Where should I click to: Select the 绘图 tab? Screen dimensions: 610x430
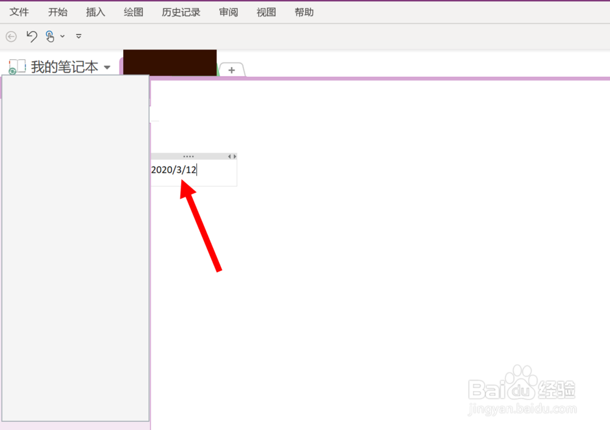134,12
